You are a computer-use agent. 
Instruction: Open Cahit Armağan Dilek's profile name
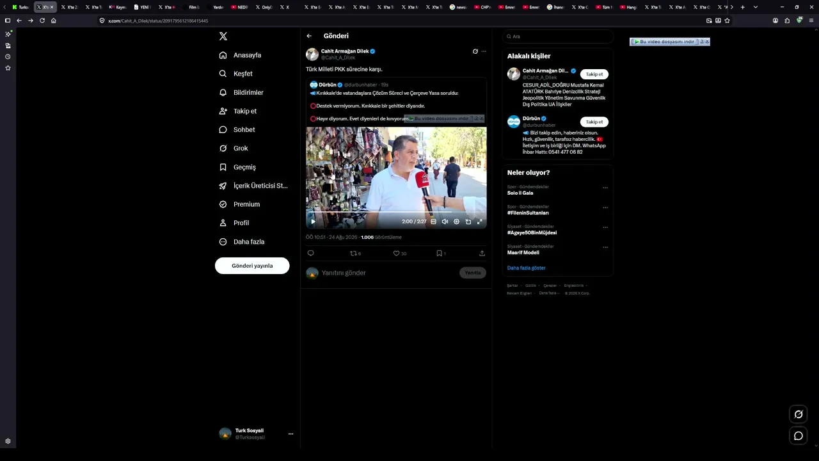[344, 51]
